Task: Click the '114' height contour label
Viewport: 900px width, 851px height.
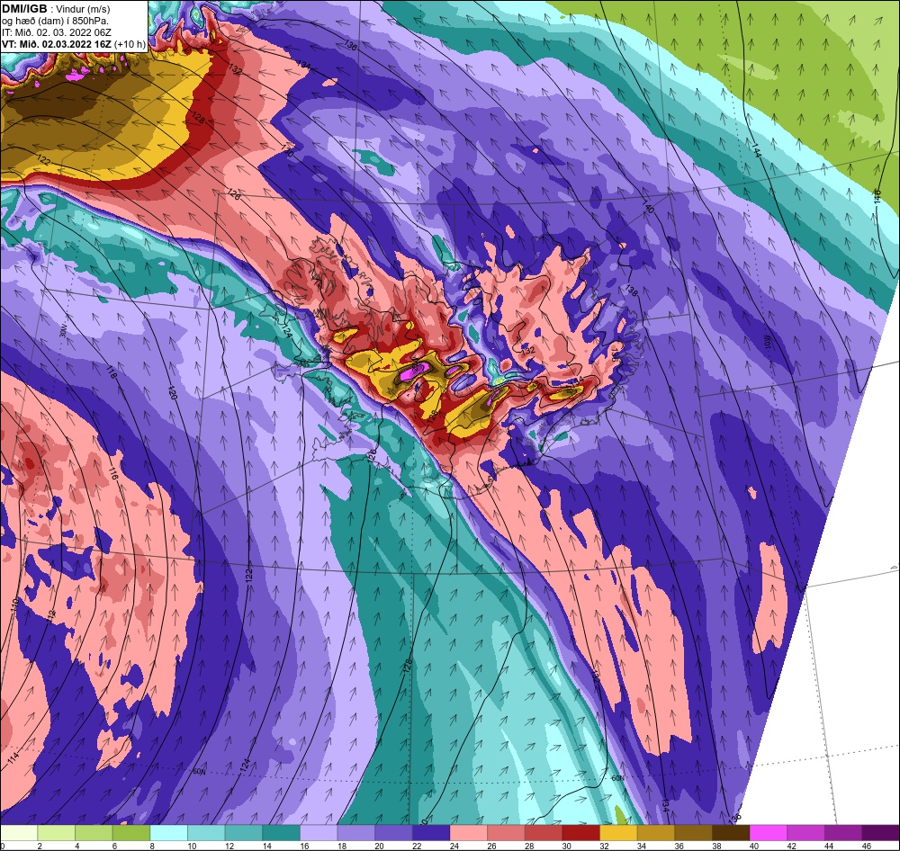Action: pos(14,758)
